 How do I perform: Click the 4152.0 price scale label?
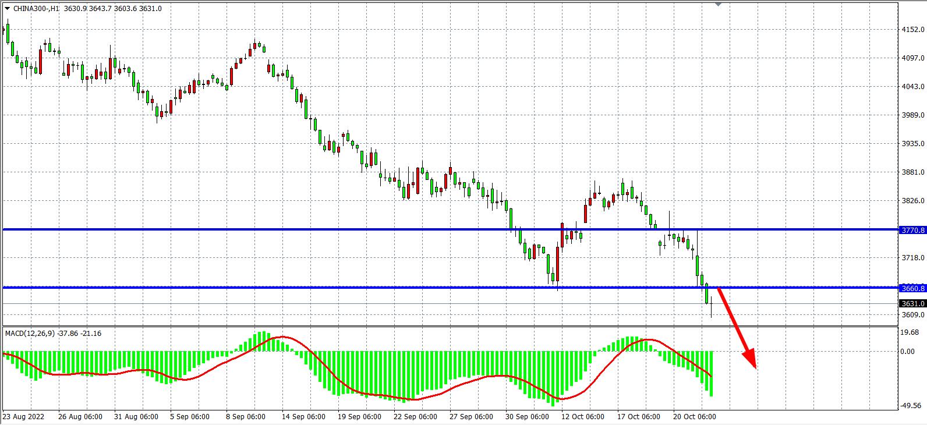[x=912, y=29]
